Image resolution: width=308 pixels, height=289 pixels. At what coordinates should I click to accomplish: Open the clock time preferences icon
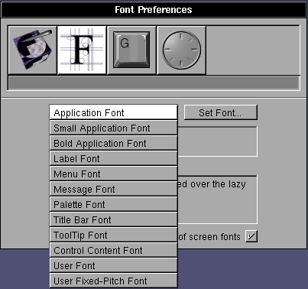pos(181,50)
